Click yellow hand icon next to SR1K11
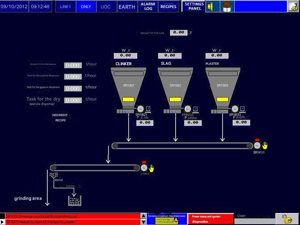Screen dimensions: 300x225 265,146
